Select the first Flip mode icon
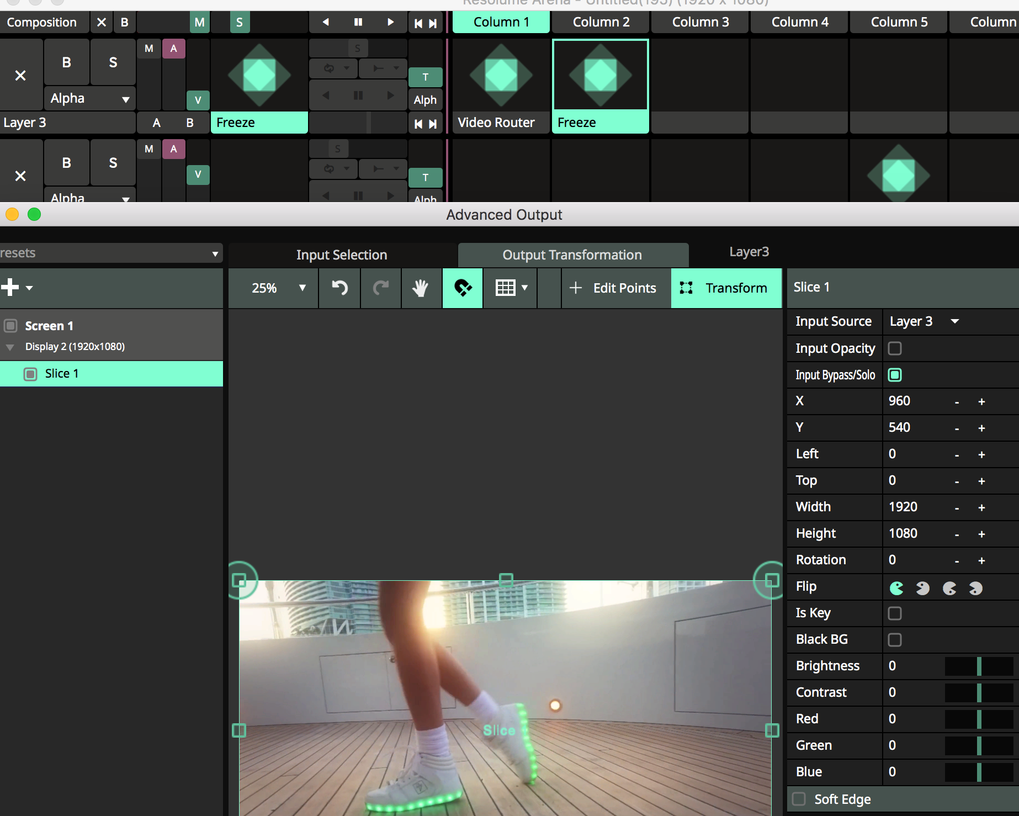Image resolution: width=1019 pixels, height=816 pixels. (896, 588)
